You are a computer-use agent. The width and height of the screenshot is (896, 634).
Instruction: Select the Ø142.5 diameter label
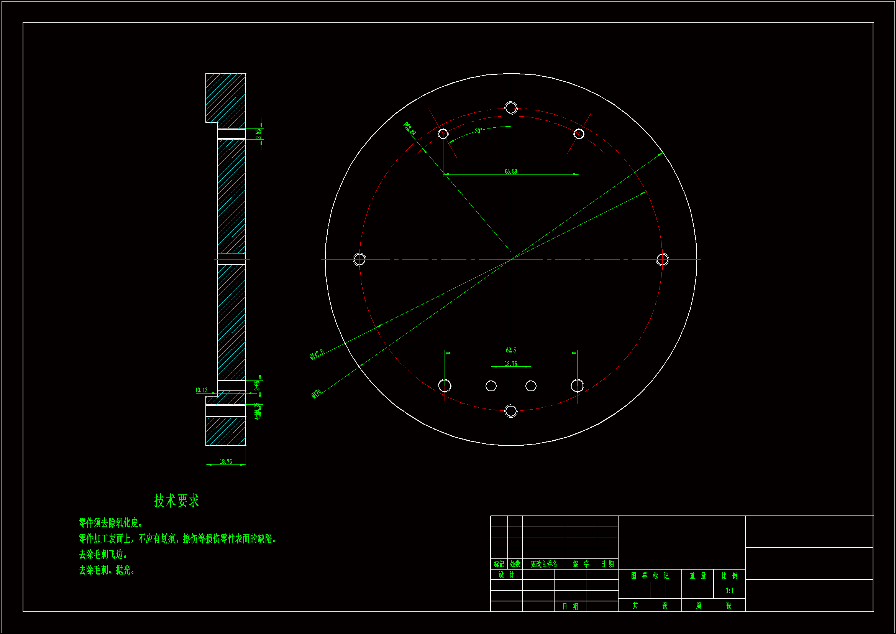[x=317, y=354]
